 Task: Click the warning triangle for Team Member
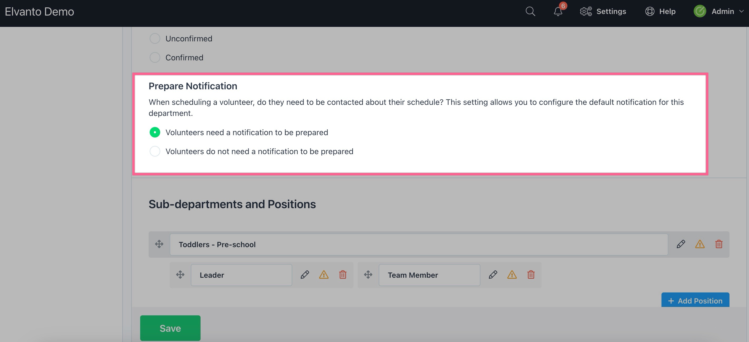point(512,275)
